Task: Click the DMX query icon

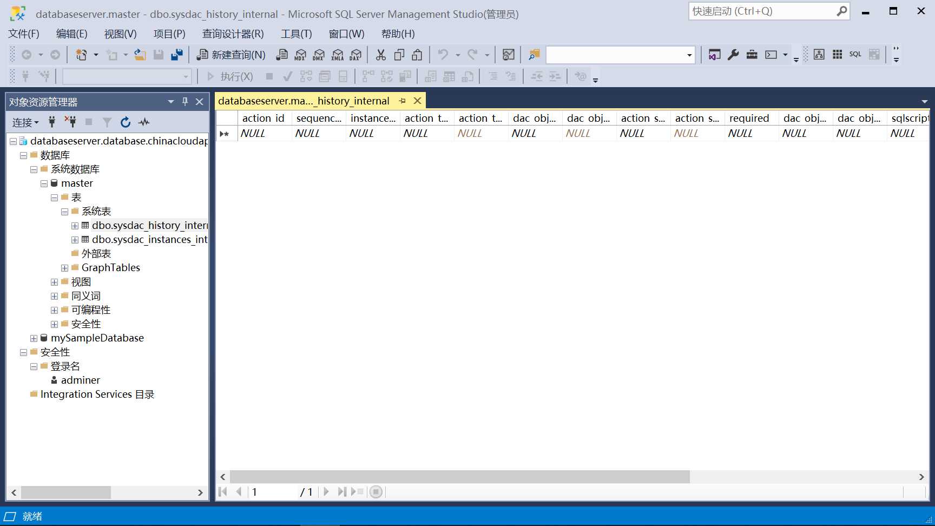Action: 319,55
